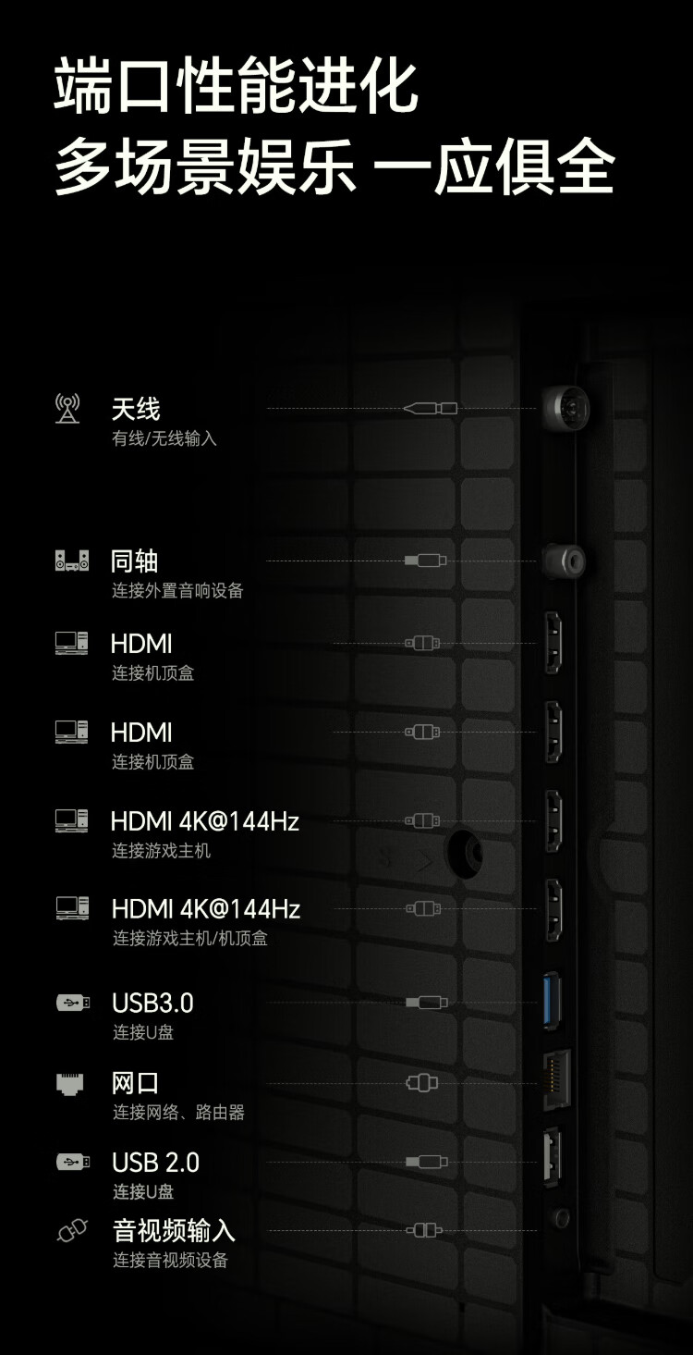Click the 网口 heading text
Image resolution: width=693 pixels, height=1355 pixels.
pos(136,1083)
